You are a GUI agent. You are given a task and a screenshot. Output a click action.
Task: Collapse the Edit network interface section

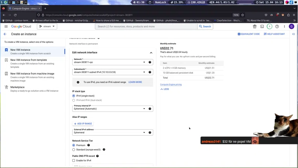pyautogui.click(x=151, y=53)
